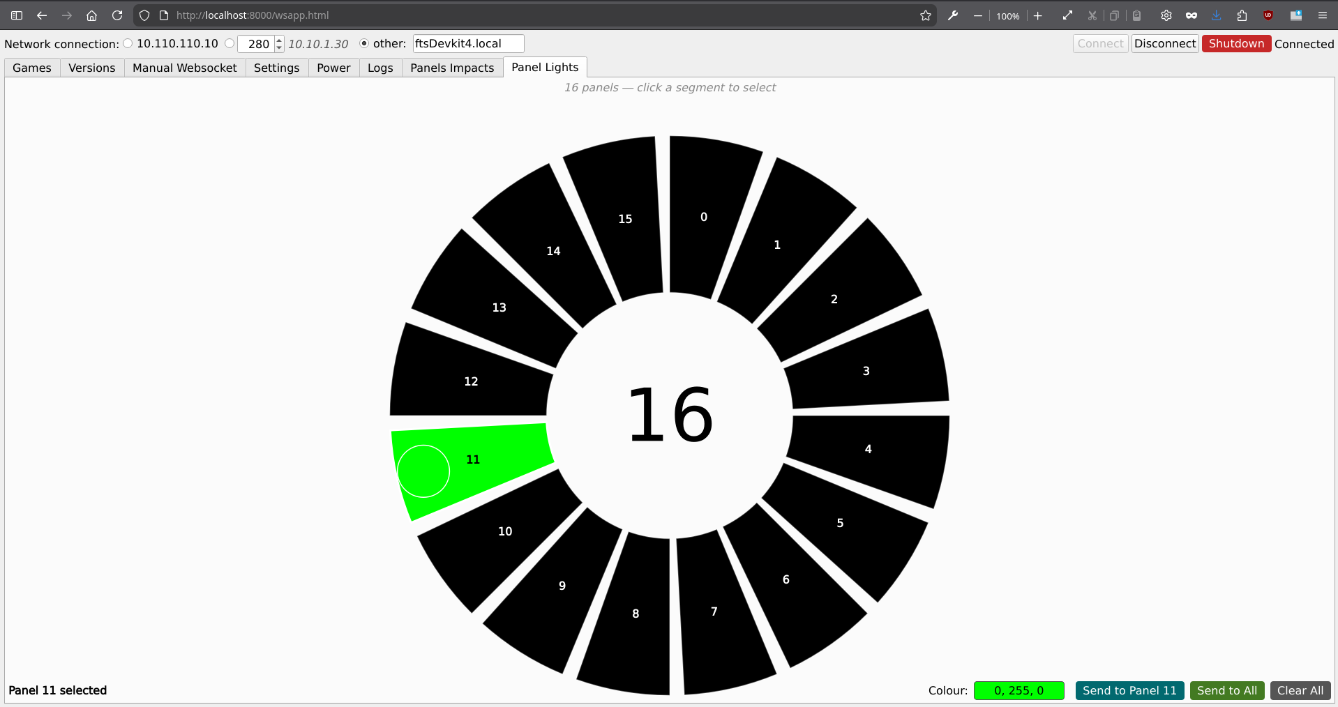Switch to the Panels Impacts tab

(x=451, y=68)
